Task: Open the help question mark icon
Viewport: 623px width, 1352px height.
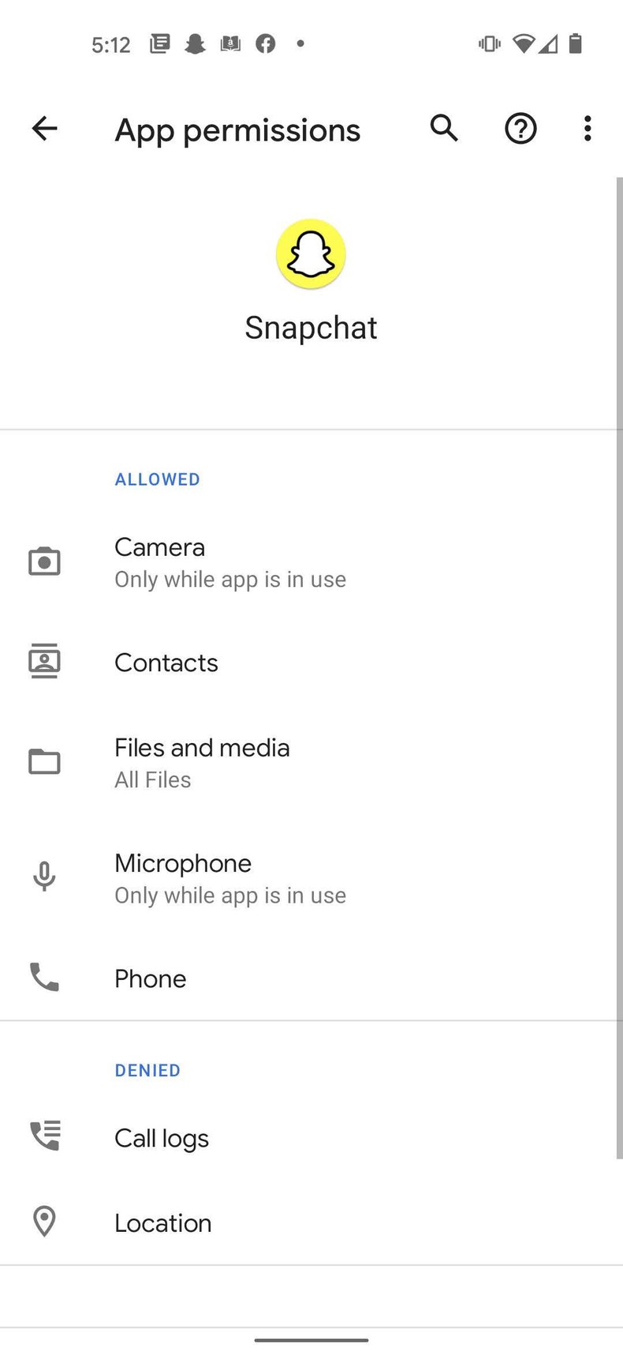Action: point(520,129)
